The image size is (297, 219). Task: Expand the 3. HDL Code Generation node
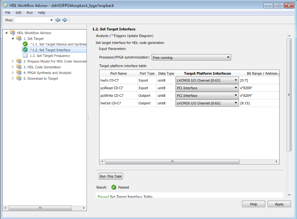click(x=13, y=67)
